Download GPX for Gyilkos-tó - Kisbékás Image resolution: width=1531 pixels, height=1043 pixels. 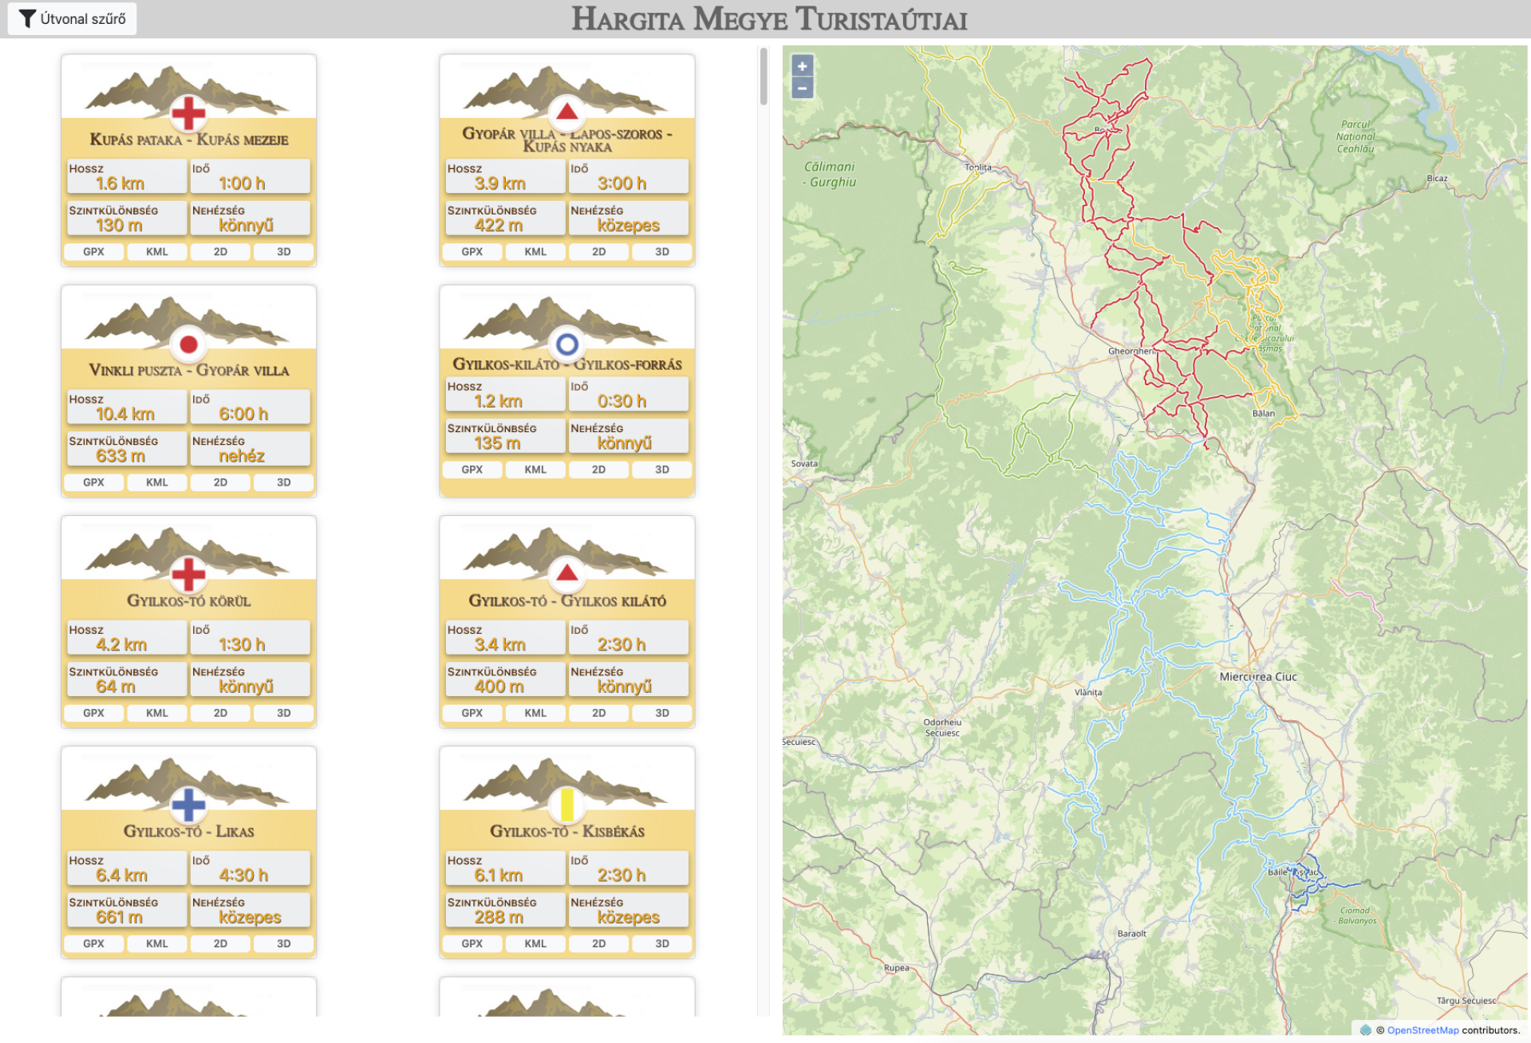(472, 943)
